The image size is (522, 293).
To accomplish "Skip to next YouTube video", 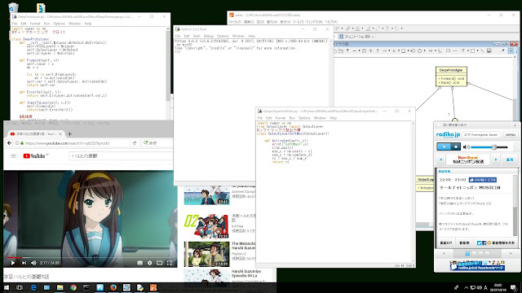I will pos(24,263).
